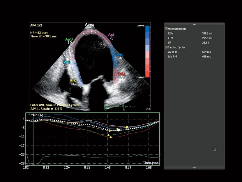Click the AV R-R cardiac cycle value
This screenshot has width=242, height=182.
click(x=206, y=52)
